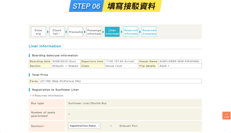Viewport: 231px width, 133px height.
Task: Jump to the Reservation information confirmation step
Action: (x=130, y=32)
